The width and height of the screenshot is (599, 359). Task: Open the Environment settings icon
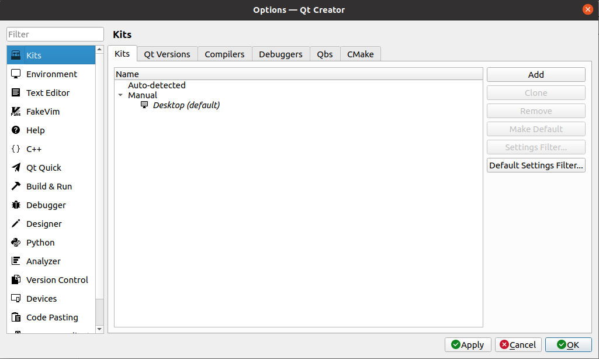[x=16, y=74]
